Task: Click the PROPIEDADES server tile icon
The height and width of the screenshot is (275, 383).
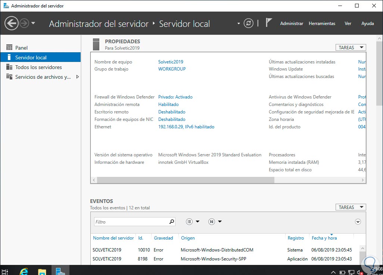Action: 96,44
